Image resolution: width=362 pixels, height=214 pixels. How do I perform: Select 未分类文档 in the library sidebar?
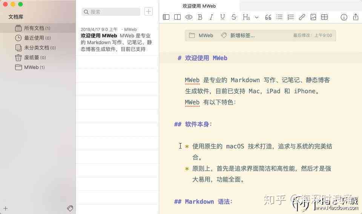pos(38,48)
